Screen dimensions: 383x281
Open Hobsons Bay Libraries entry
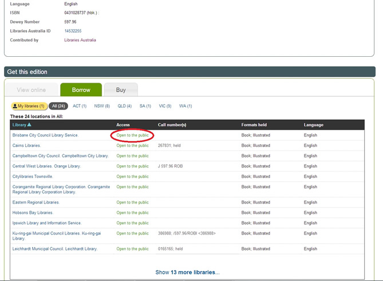33,212
